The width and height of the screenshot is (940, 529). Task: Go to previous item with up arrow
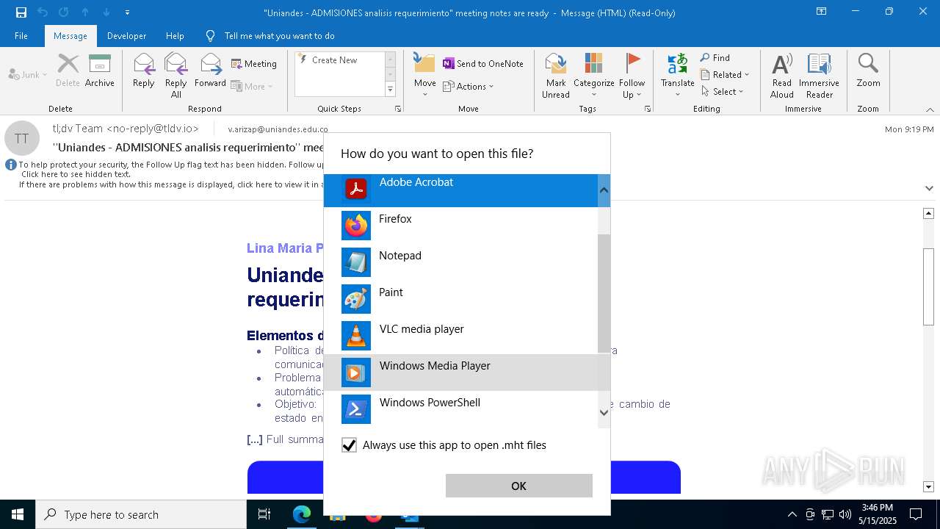point(85,12)
